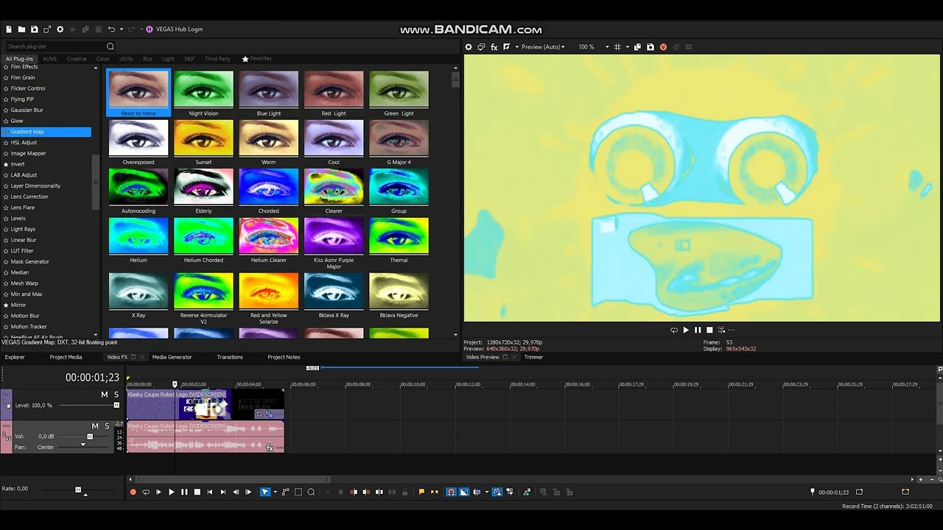Open the edit tool dropdown arrow

274,492
